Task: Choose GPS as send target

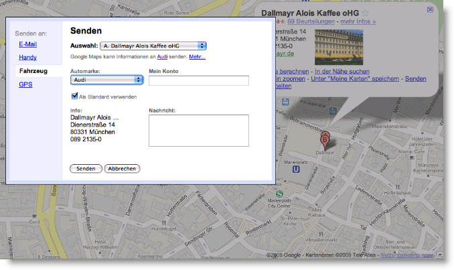Action: tap(25, 84)
